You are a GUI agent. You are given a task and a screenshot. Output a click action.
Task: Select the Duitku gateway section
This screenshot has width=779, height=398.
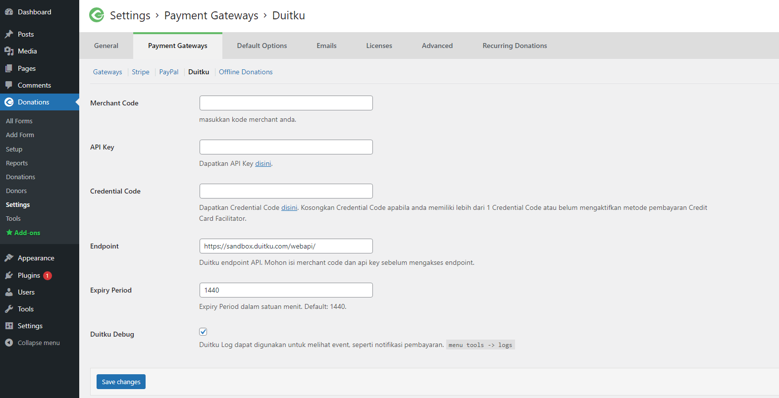click(199, 72)
